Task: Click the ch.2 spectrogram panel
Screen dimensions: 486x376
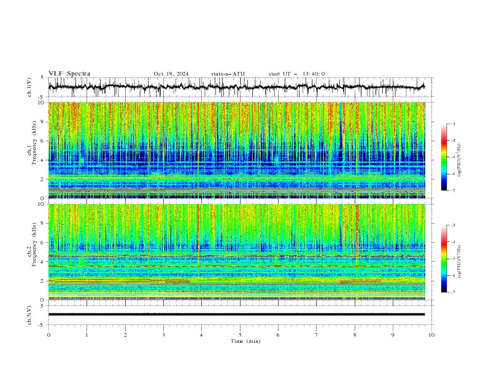Action: (237, 252)
